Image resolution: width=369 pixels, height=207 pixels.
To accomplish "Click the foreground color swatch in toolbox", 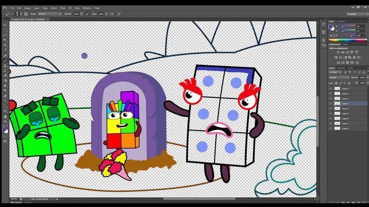I will click(4, 129).
